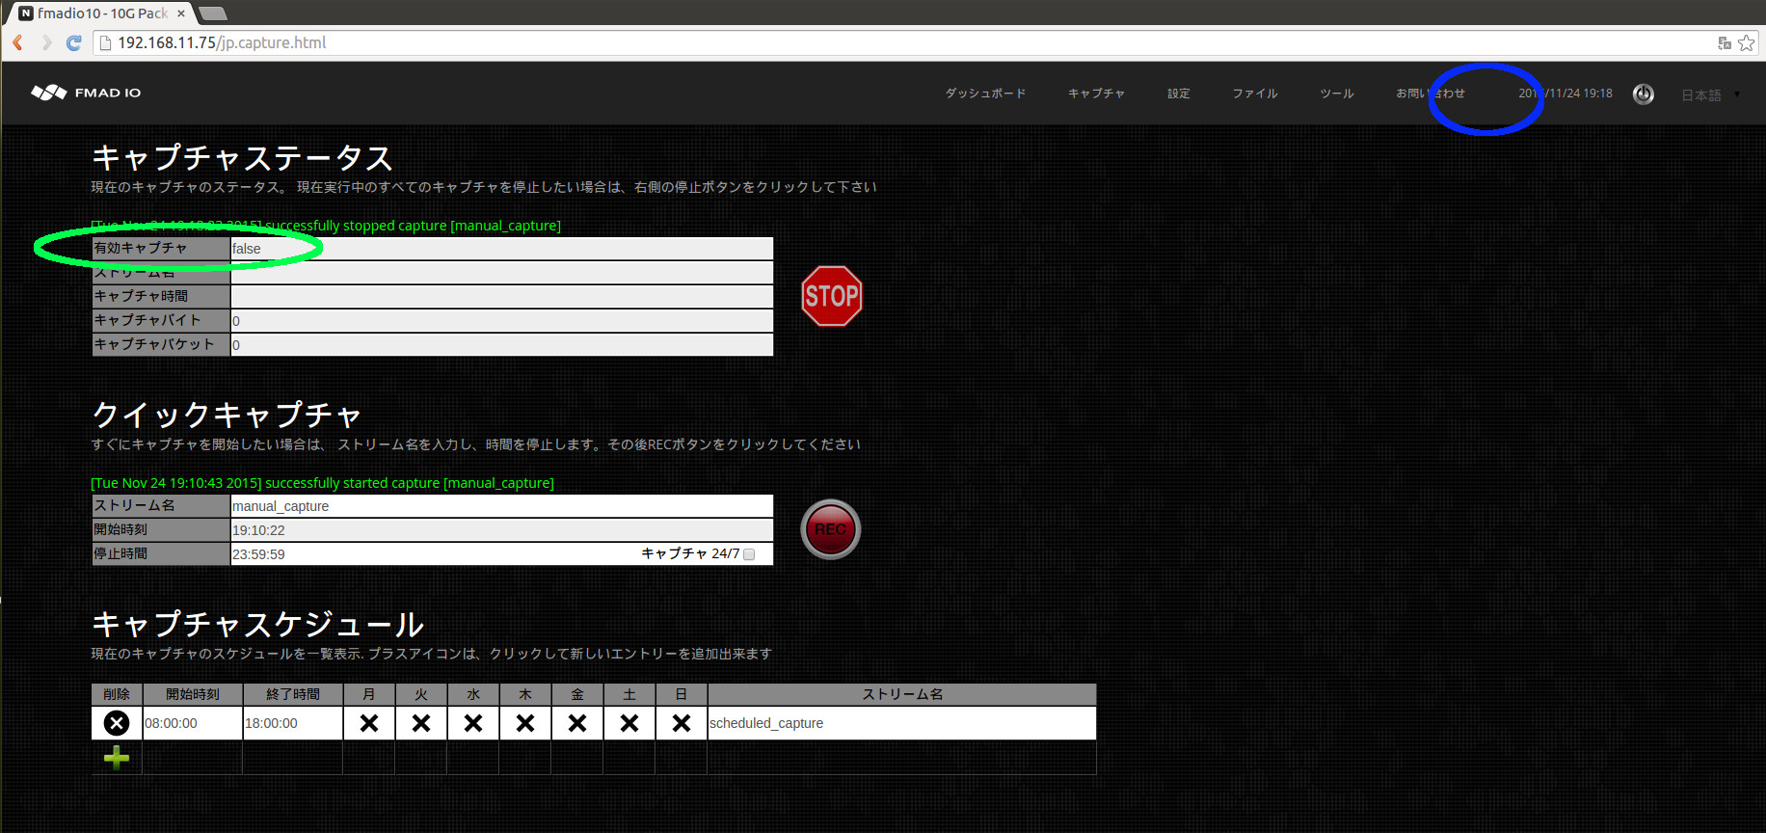Click the FMAD IO logo
The image size is (1766, 833).
pos(86,93)
